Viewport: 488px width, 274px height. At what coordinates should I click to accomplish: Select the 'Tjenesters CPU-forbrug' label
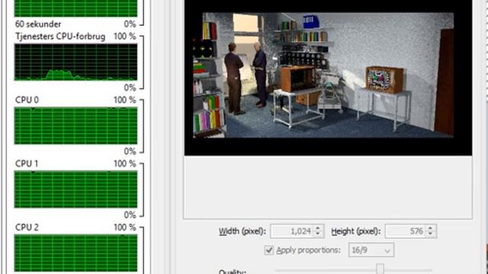pyautogui.click(x=60, y=37)
